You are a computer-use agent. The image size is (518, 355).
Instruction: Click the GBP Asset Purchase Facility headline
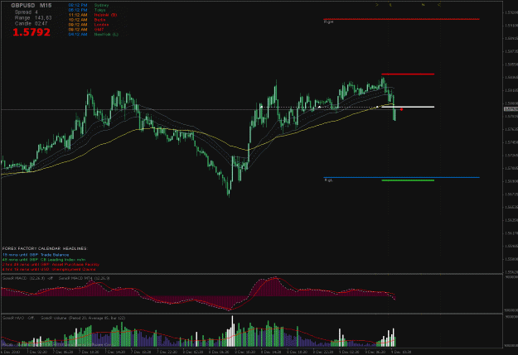click(51, 264)
